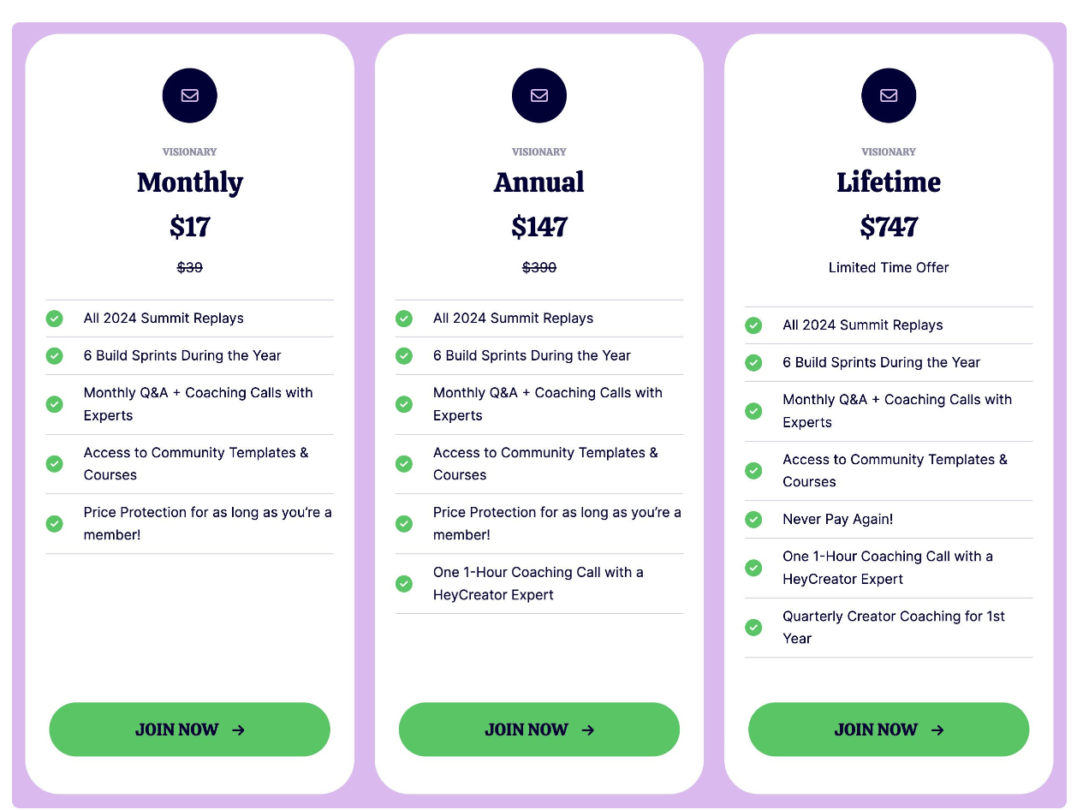Viewport: 1077px width, 810px height.
Task: Select the Annual plan heading
Action: click(x=539, y=182)
